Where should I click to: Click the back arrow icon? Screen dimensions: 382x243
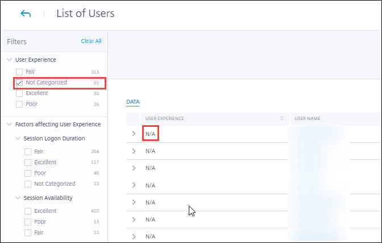tap(26, 14)
